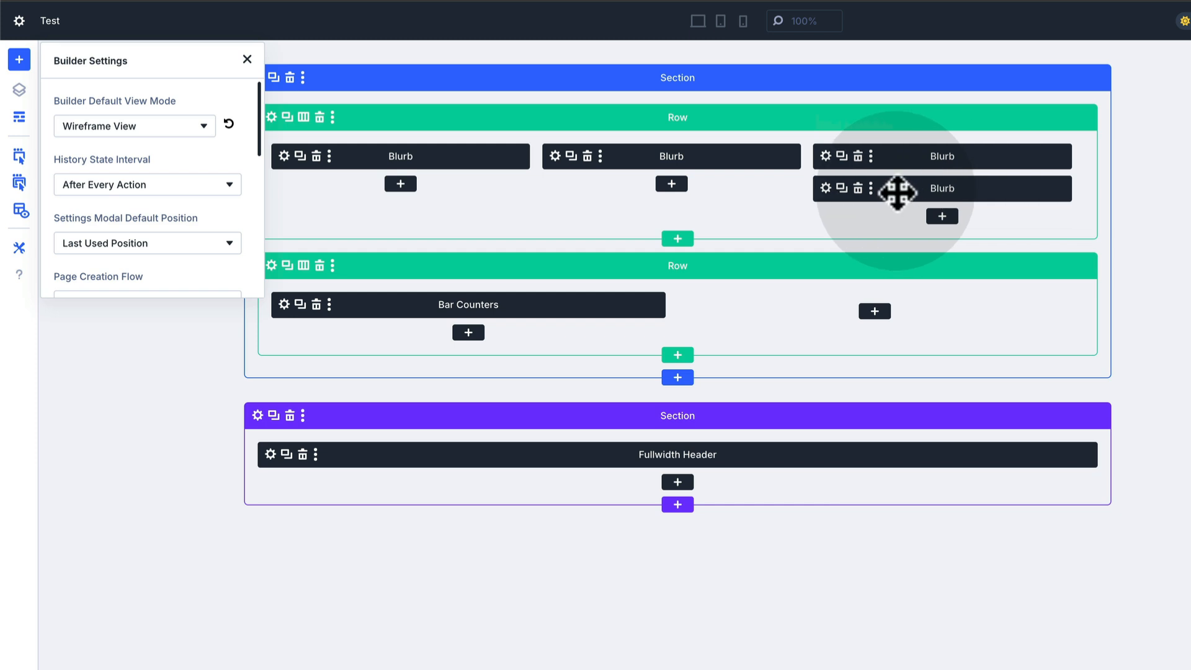This screenshot has width=1191, height=670.
Task: Reset Builder Default View Mode setting
Action: coord(229,123)
